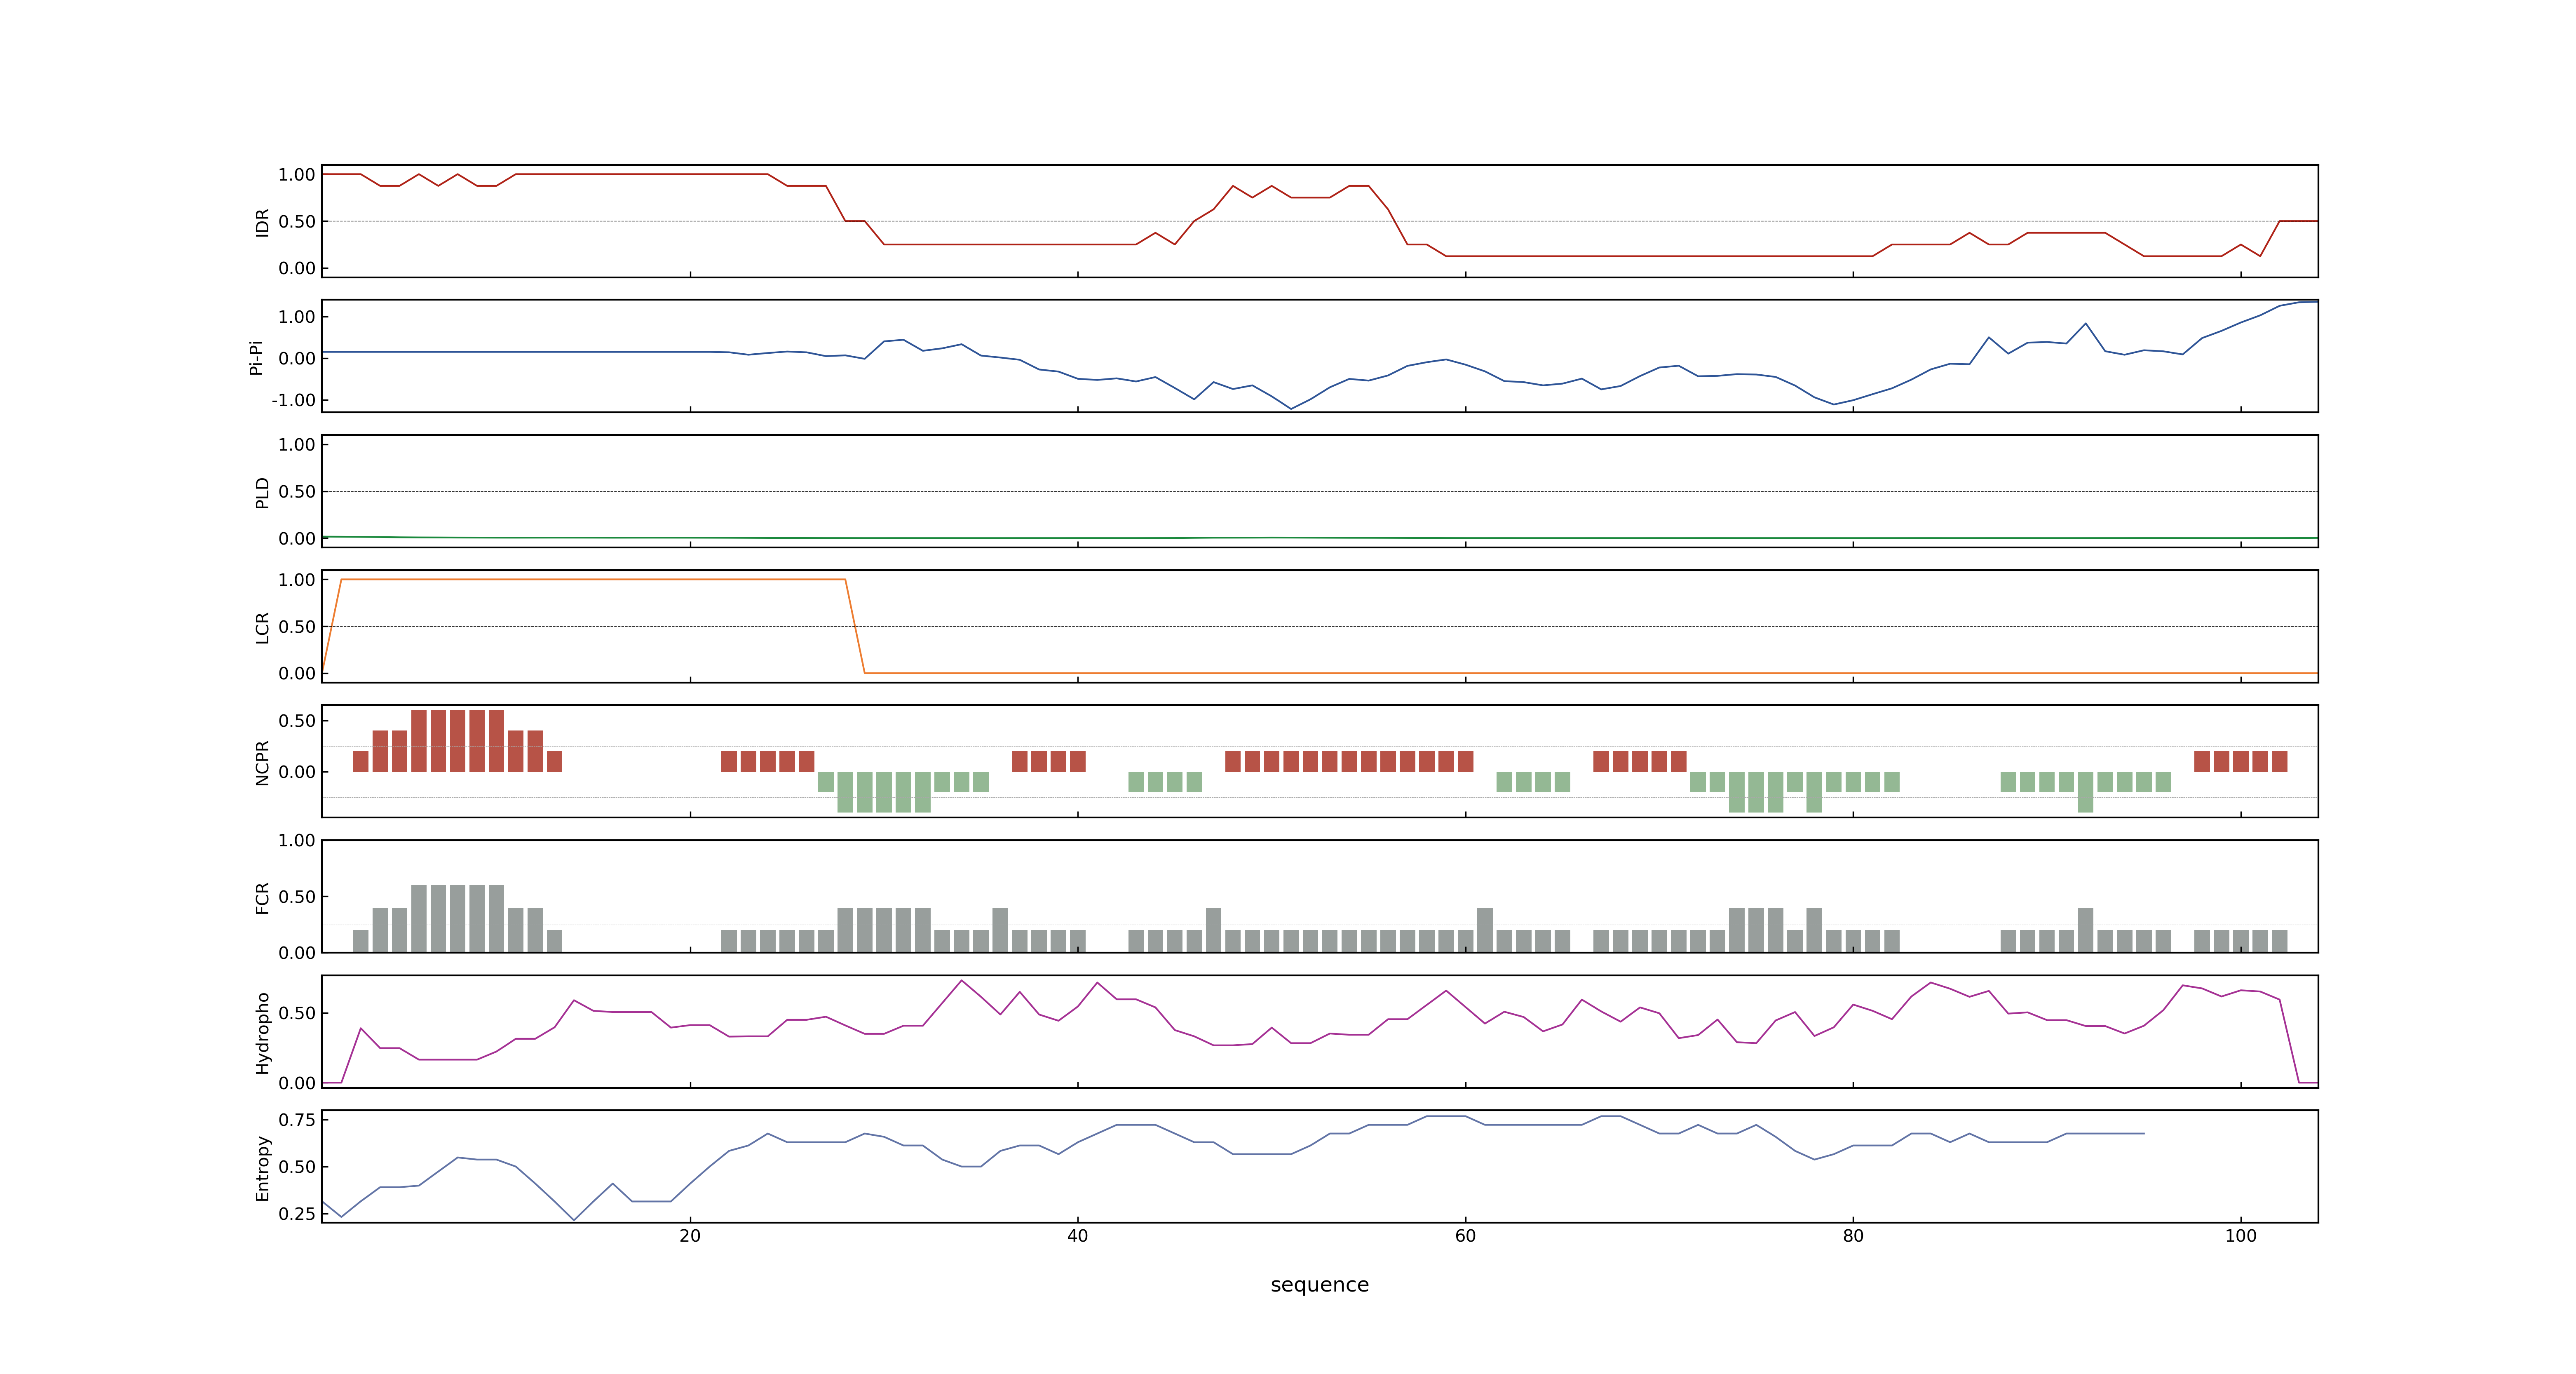2576x1374 pixels.
Task: Click the "40" x-axis tick label
Action: click(1078, 1235)
